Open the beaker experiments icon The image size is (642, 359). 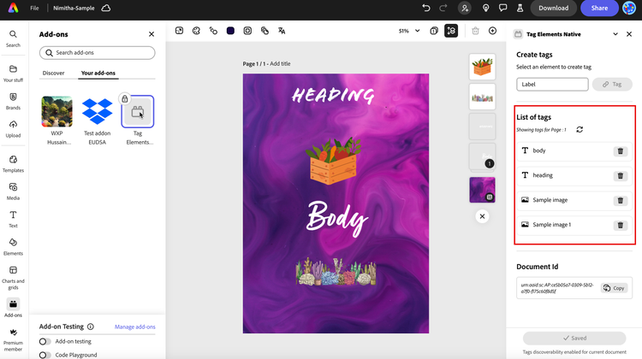[520, 8]
